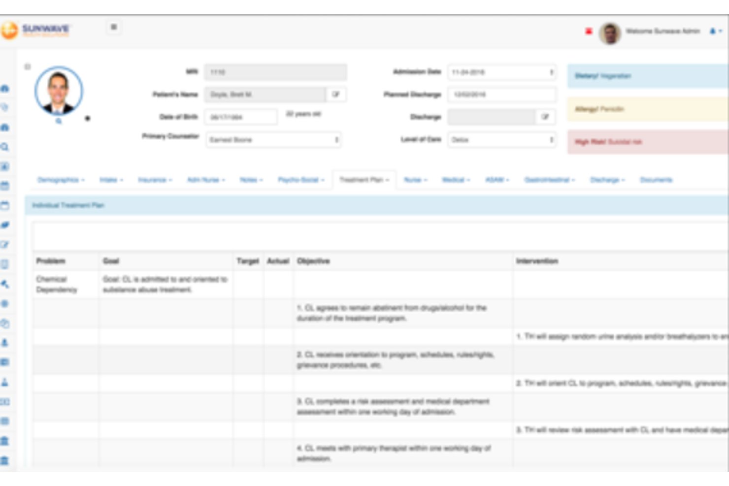The height and width of the screenshot is (486, 729).
Task: Click intervention 1 about random urine analysis
Action: [x=622, y=336]
